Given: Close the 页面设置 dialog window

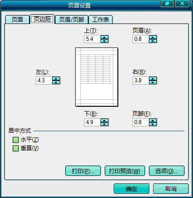Looking at the screenshot, I should point(182,3).
